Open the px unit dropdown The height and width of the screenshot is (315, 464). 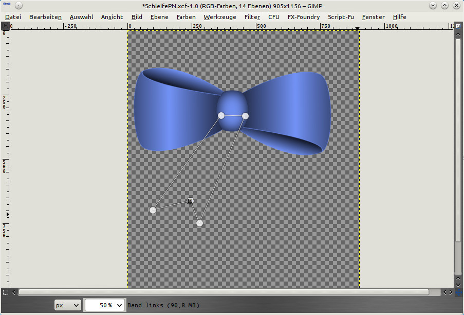pyautogui.click(x=68, y=305)
